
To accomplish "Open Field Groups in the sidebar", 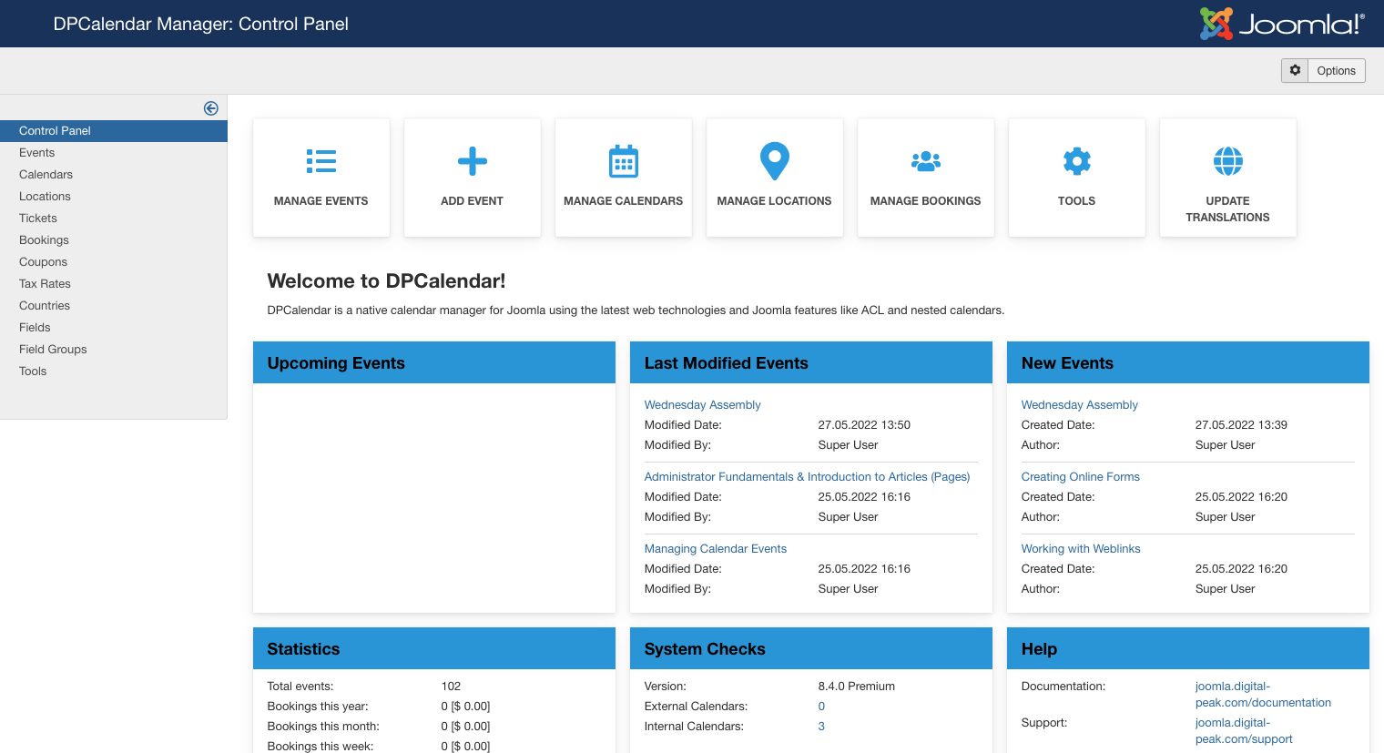I will pyautogui.click(x=114, y=350).
